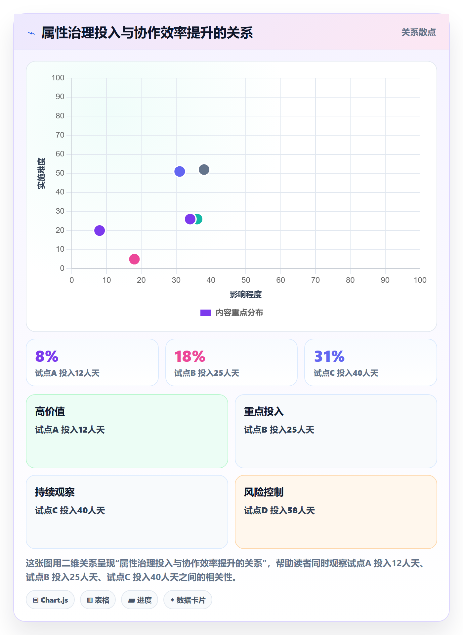
Task: Click the teal scatter point near 36
Action: tap(199, 219)
